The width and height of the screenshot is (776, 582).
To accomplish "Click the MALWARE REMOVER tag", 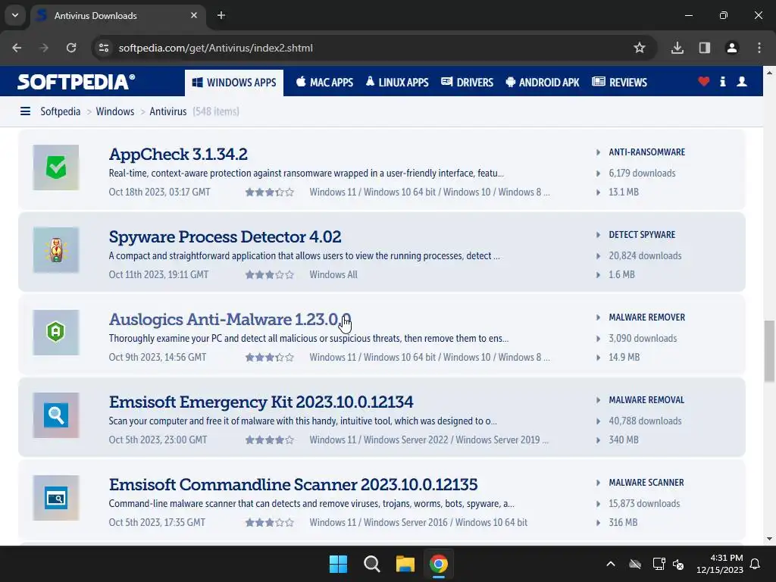I will click(x=647, y=318).
